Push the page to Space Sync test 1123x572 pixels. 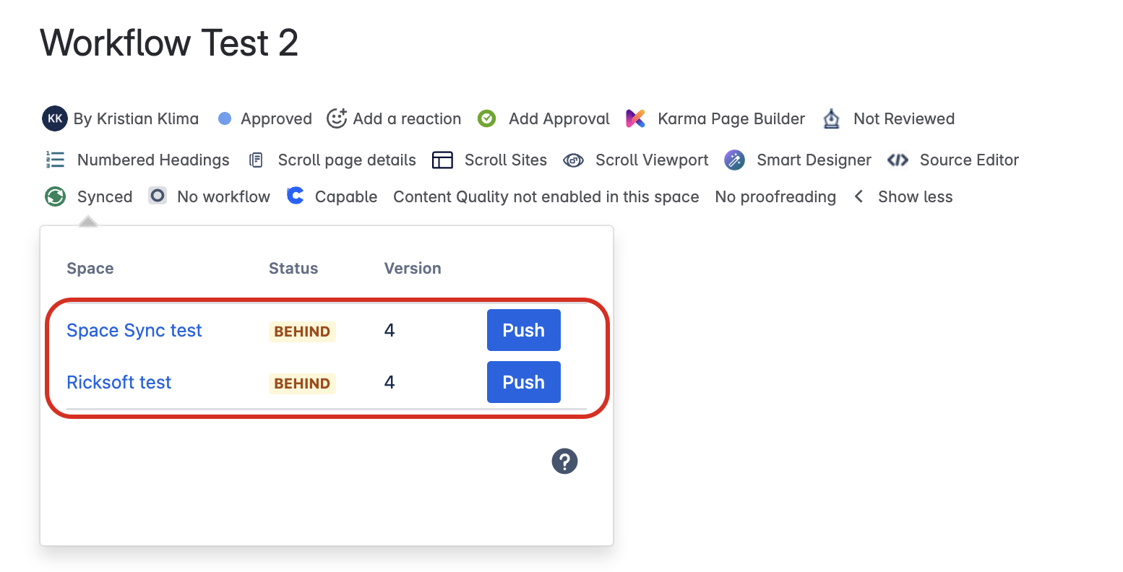point(524,330)
